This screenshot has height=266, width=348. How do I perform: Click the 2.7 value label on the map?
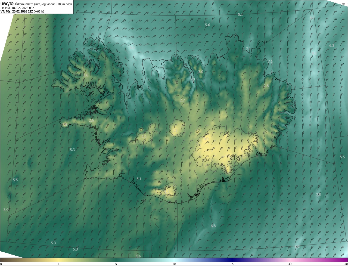click(x=182, y=100)
